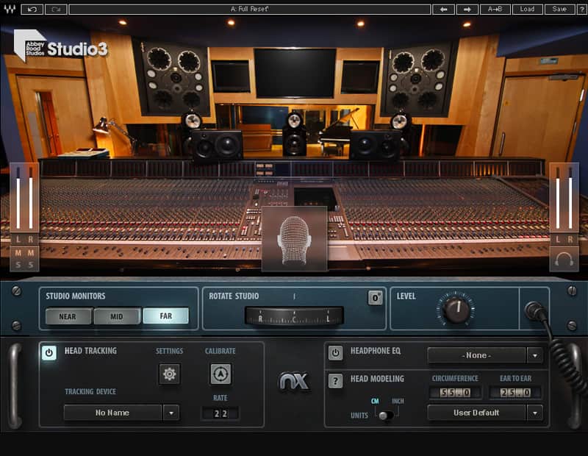
Task: Adjust the Level knob
Action: [x=456, y=310]
